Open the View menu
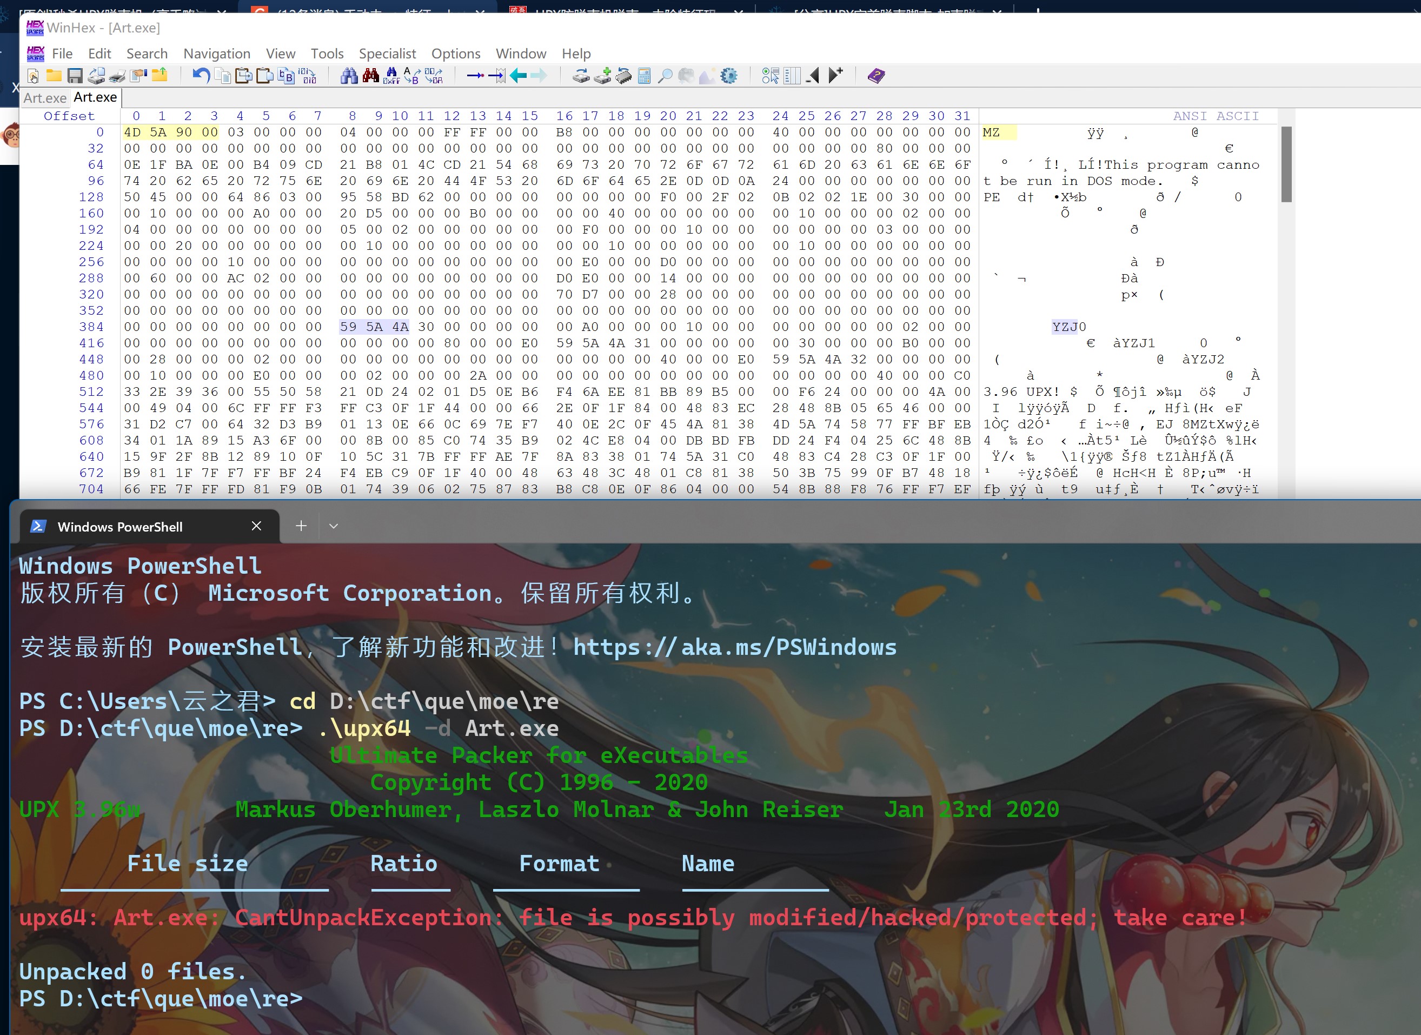 point(280,54)
